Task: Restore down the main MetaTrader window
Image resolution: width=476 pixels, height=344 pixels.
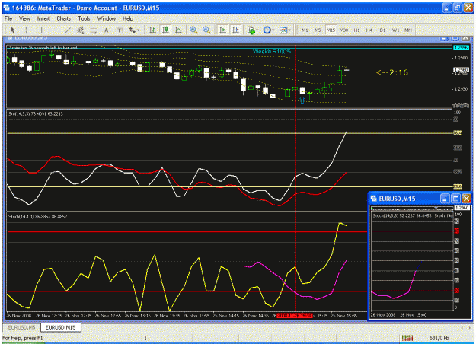Action: 457,8
